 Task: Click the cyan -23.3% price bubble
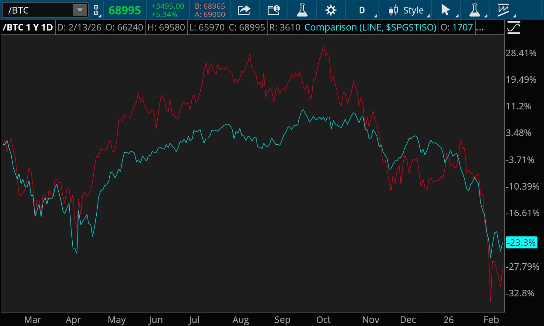point(521,243)
